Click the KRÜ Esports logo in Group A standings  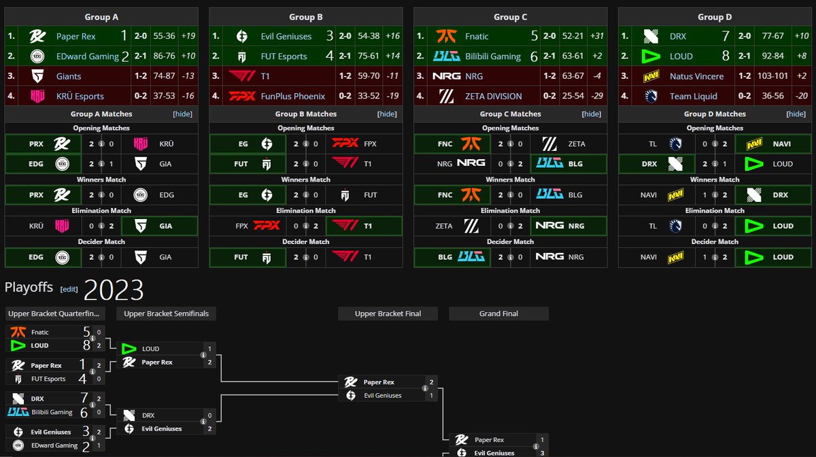37,96
